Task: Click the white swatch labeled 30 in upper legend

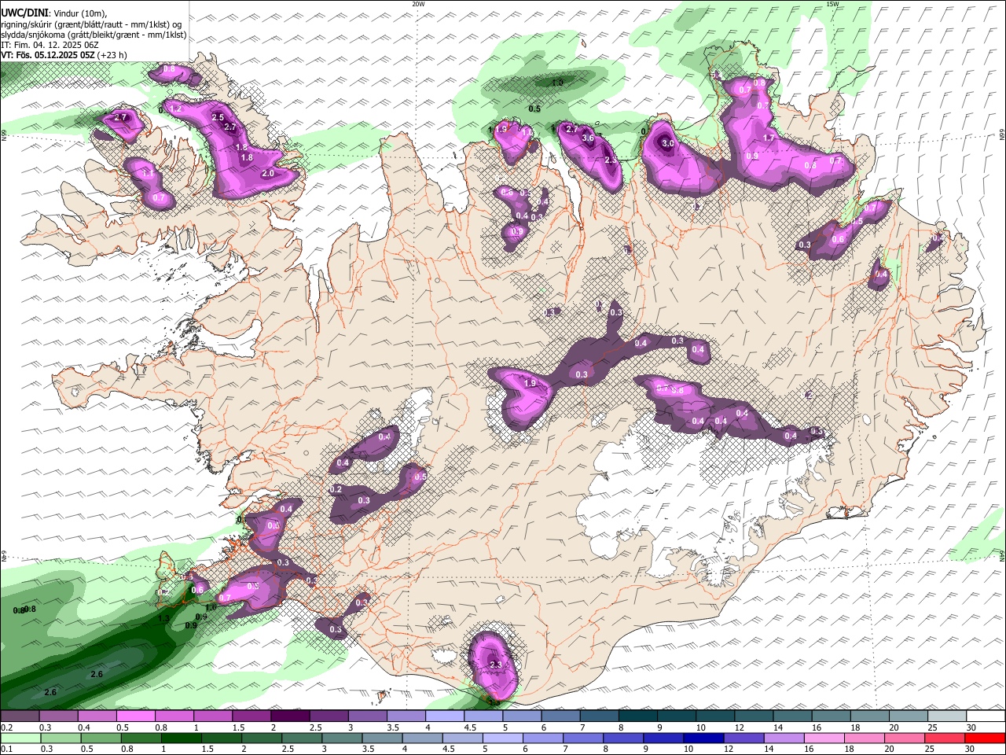Action: (986, 716)
